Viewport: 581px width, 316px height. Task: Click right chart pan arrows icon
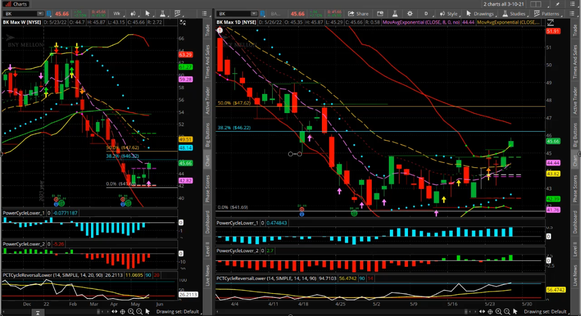click(x=482, y=311)
